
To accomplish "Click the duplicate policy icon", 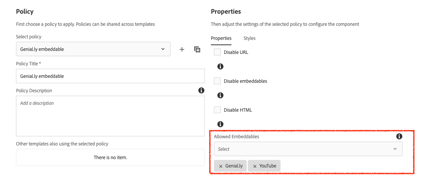I will coord(197,49).
